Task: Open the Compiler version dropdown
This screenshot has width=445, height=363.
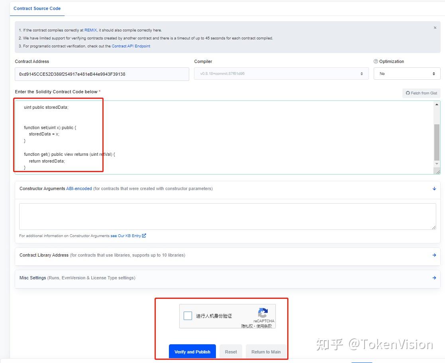Action: [x=281, y=73]
